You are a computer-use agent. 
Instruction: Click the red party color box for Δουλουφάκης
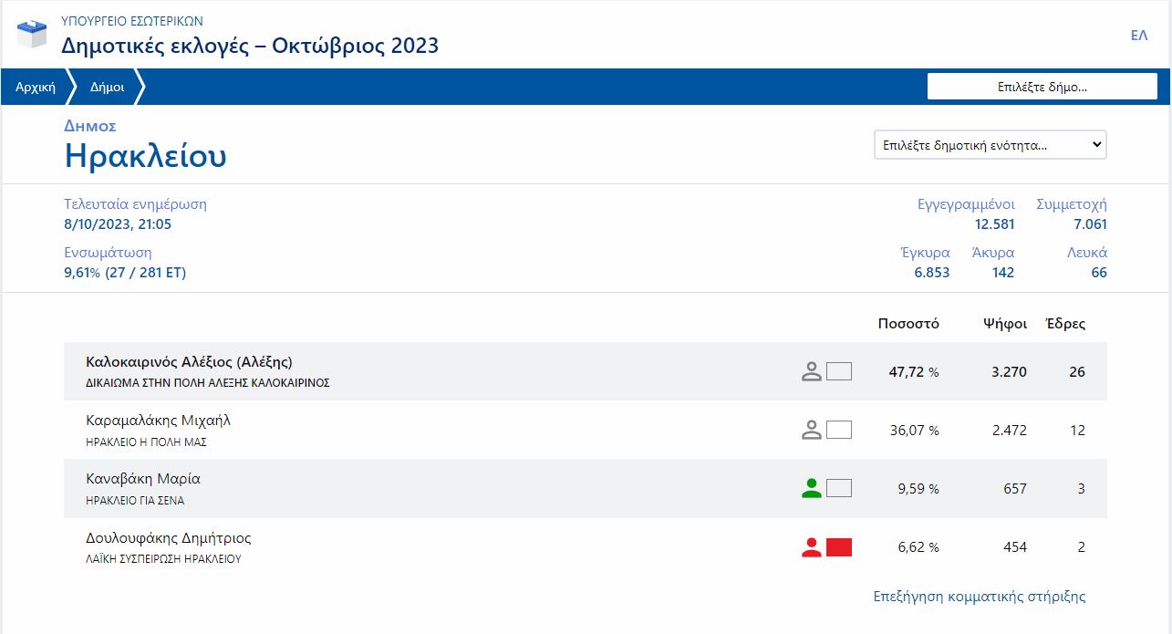(838, 547)
